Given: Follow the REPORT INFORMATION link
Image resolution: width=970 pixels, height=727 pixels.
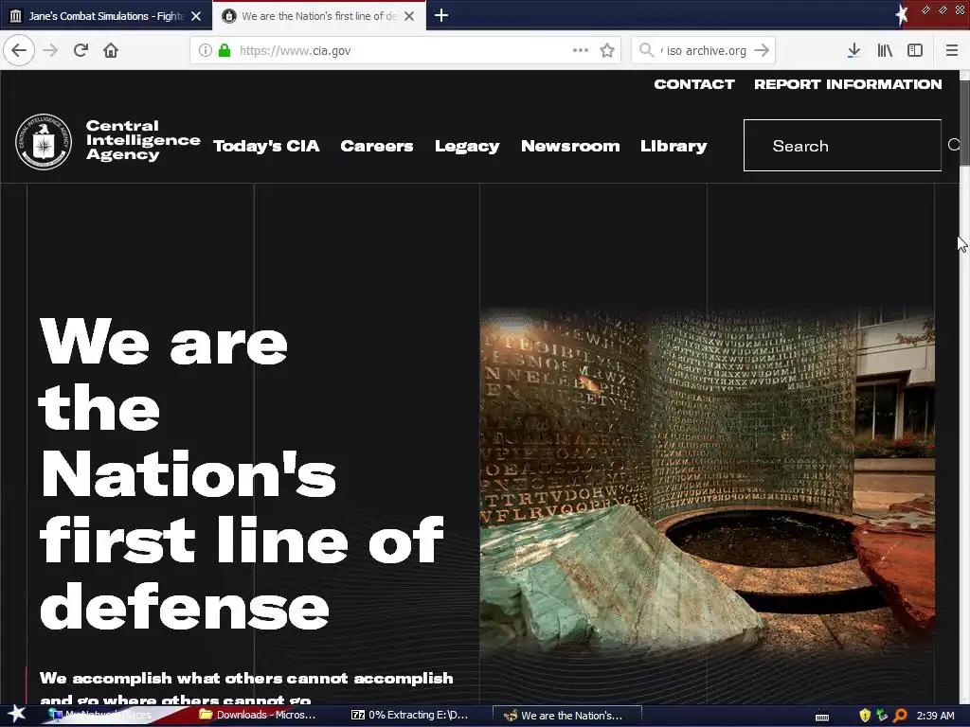Looking at the screenshot, I should pos(848,84).
